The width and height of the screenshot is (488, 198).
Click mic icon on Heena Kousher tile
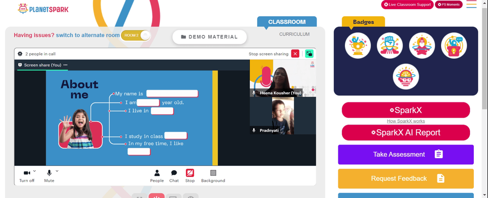click(x=254, y=93)
